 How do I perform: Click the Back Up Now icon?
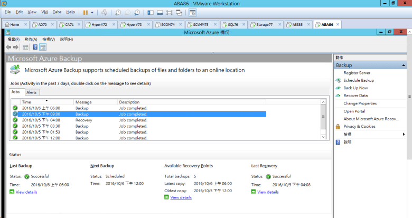click(338, 88)
